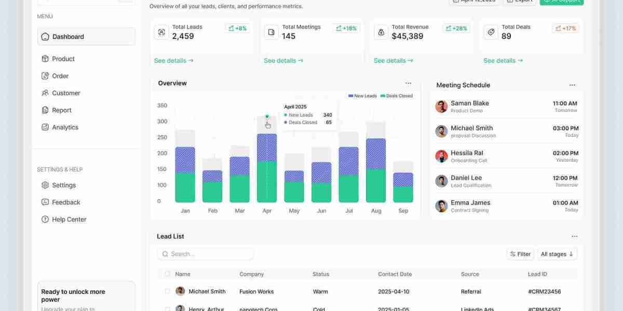Click the Filter button in Lead List
Screen dimensions: 623x311
[x=520, y=254]
